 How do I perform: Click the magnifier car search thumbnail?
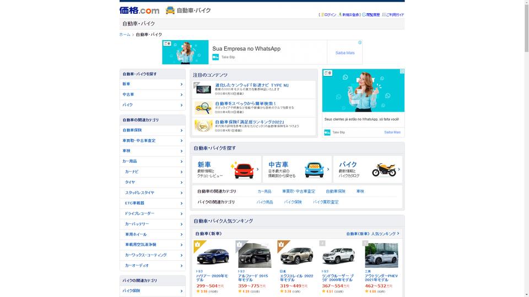click(203, 108)
